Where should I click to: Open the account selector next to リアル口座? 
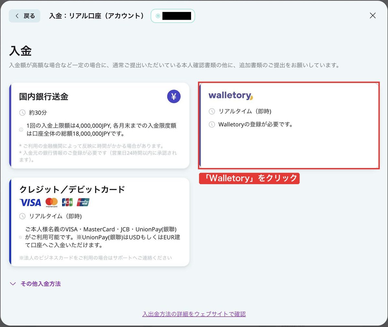click(173, 16)
